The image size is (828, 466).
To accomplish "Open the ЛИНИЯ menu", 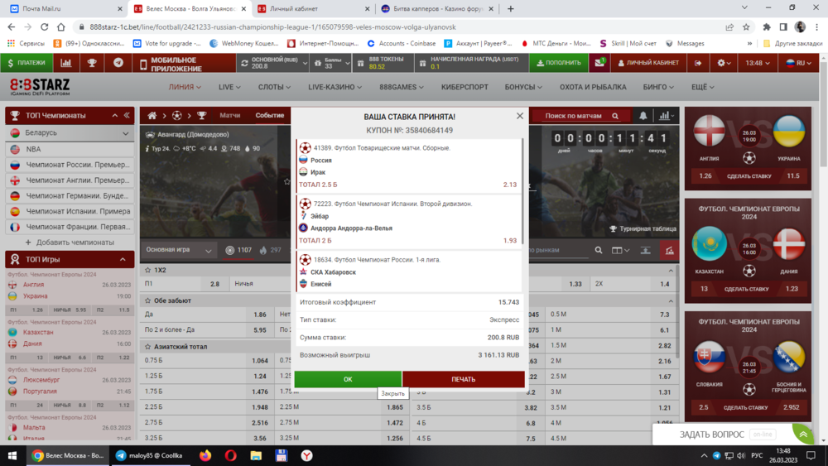I will click(185, 87).
